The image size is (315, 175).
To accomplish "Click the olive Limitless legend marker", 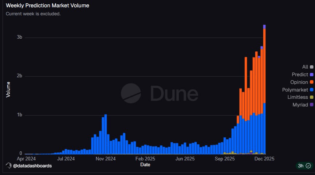I will [x=311, y=97].
